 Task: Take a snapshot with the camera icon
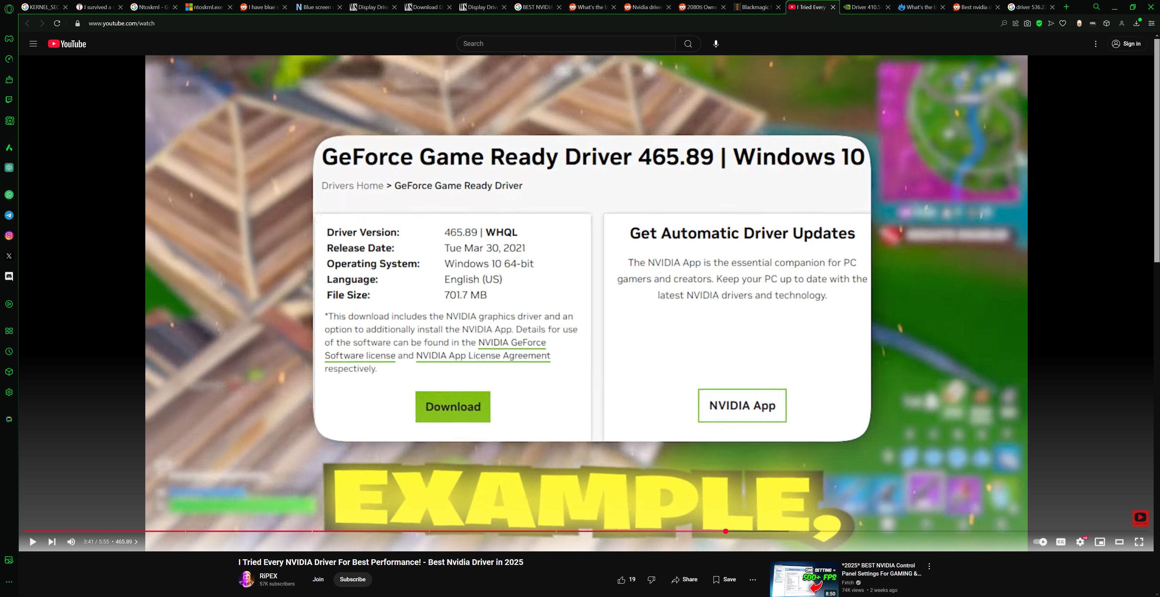[x=1027, y=23]
